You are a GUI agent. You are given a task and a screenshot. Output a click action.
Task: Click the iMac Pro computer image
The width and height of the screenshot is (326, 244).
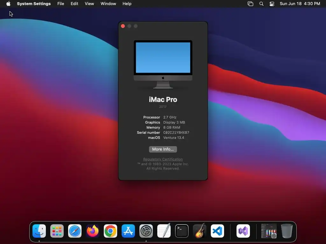point(163,64)
